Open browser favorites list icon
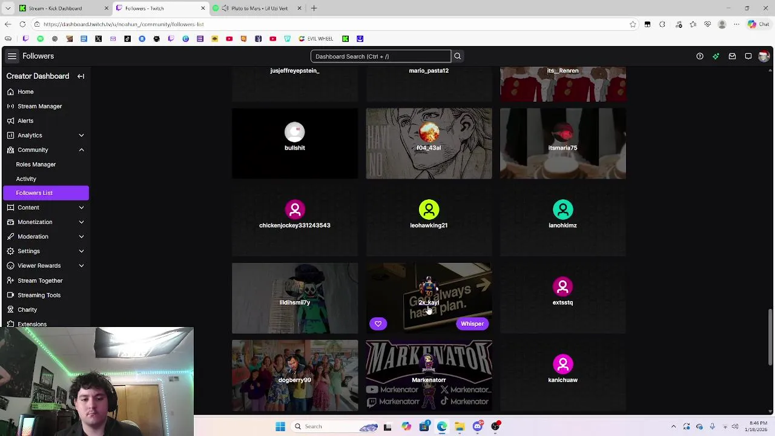The height and width of the screenshot is (436, 775). click(693, 24)
